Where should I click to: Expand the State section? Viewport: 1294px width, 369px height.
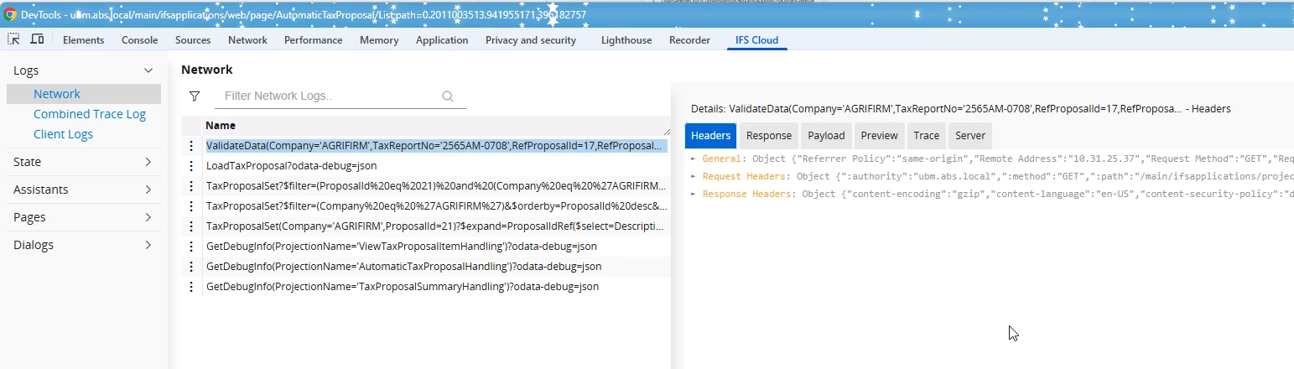point(148,162)
